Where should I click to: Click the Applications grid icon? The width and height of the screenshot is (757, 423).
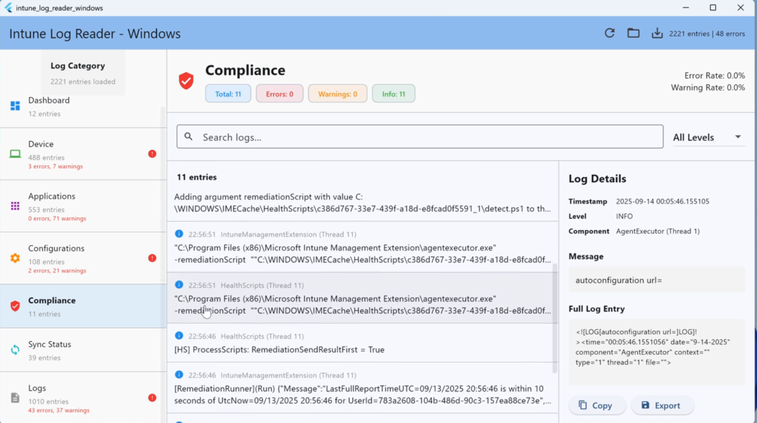15,206
